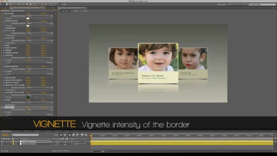The image size is (277, 156).
Task: Click the SHADOW slider handle
Action: point(38,65)
